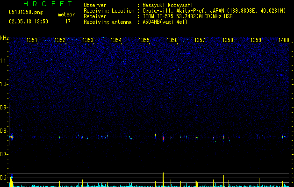Viewport: 294px width, 187px height.
Task: Click the 0.9 kHz frequency label
Action: (4, 108)
